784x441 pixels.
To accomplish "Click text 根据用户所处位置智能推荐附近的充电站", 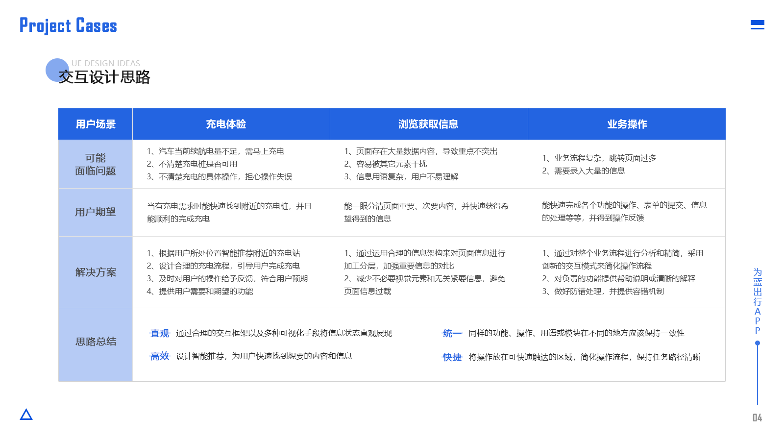I will point(229,253).
